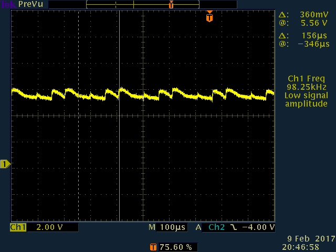
Task: Click the orange T trigger position marker on the graticule
Action: tap(209, 16)
